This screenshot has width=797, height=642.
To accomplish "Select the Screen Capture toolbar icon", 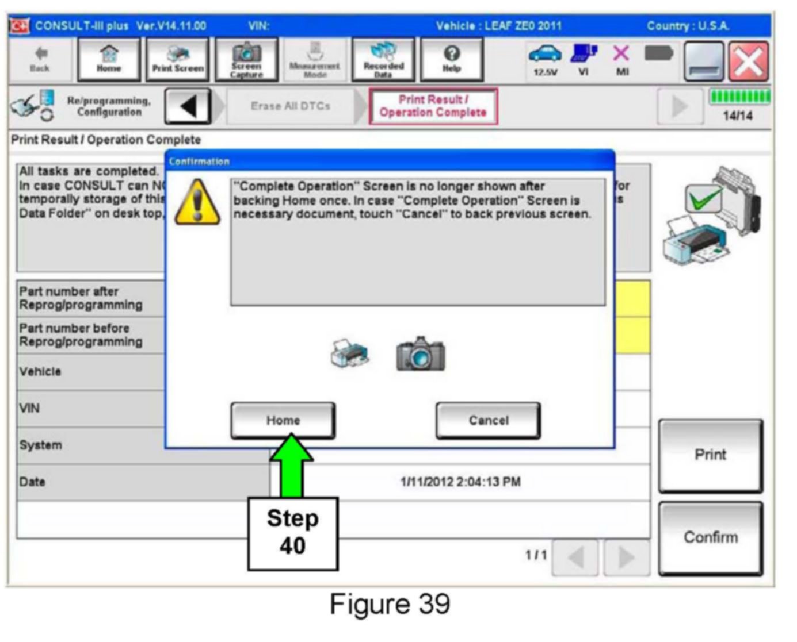I will (x=246, y=60).
